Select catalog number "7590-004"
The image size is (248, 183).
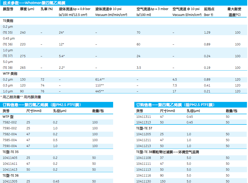10,146
